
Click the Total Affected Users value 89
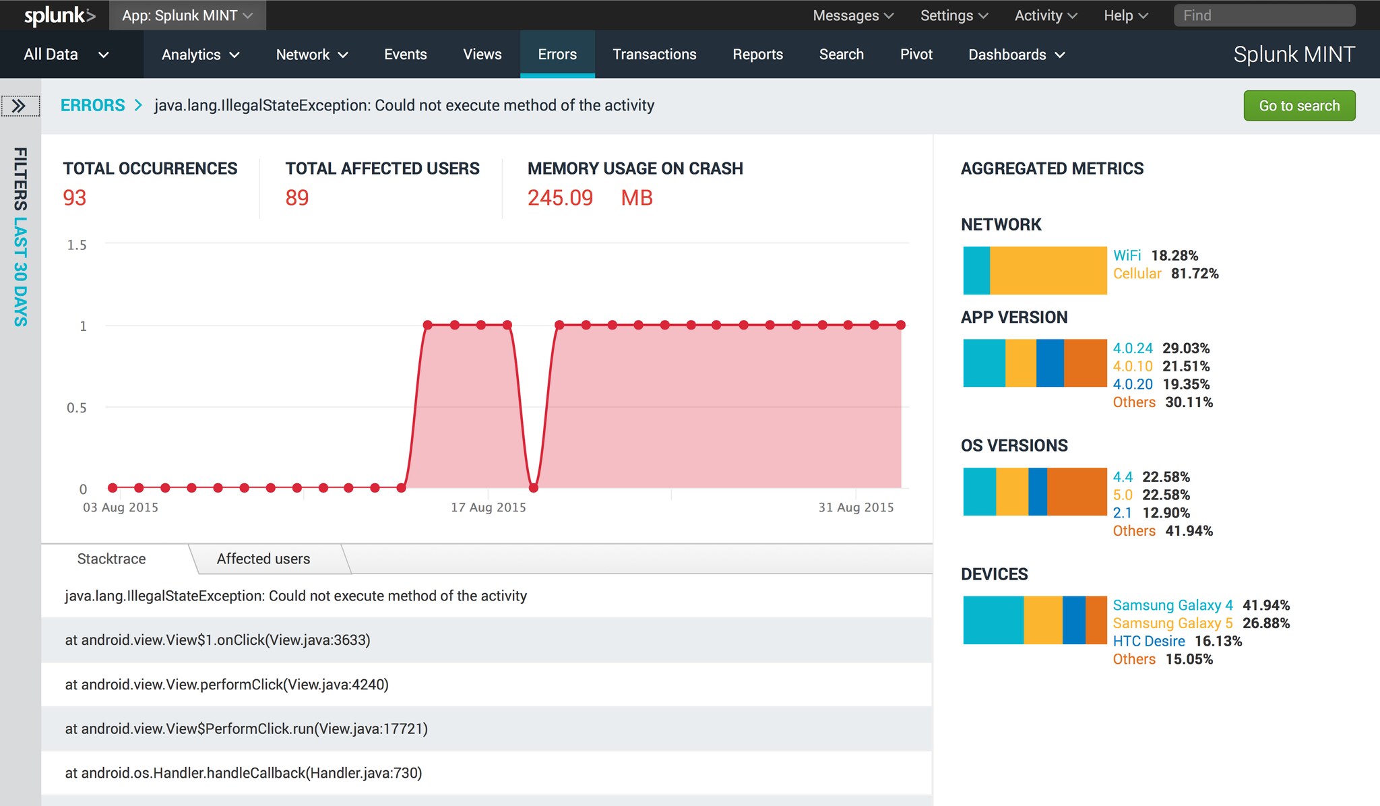point(297,198)
